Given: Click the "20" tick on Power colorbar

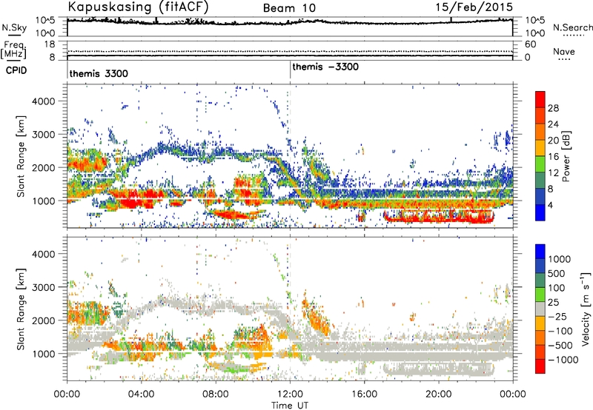Looking at the screenshot, I should coord(553,141).
